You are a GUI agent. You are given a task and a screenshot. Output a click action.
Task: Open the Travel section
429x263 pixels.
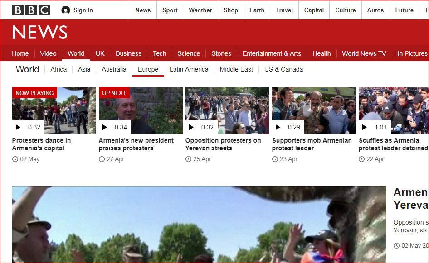tap(284, 10)
